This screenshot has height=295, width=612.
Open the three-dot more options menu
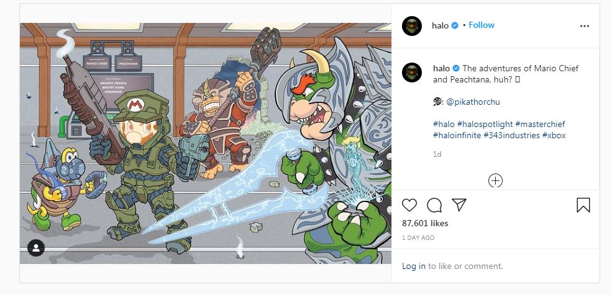coord(584,26)
